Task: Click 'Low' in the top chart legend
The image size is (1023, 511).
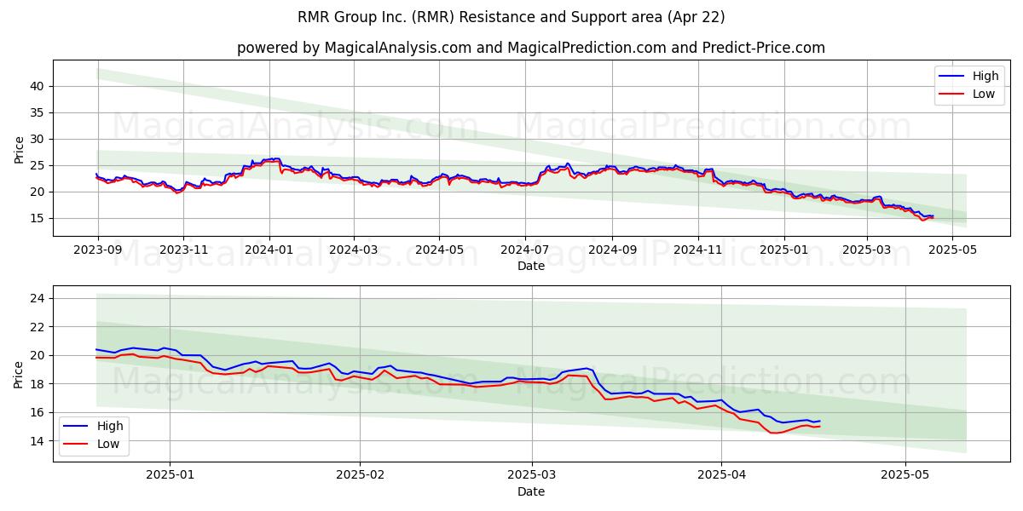Action: 984,94
